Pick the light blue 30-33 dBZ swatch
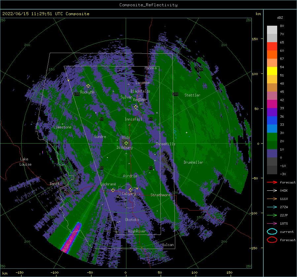 tap(272, 128)
